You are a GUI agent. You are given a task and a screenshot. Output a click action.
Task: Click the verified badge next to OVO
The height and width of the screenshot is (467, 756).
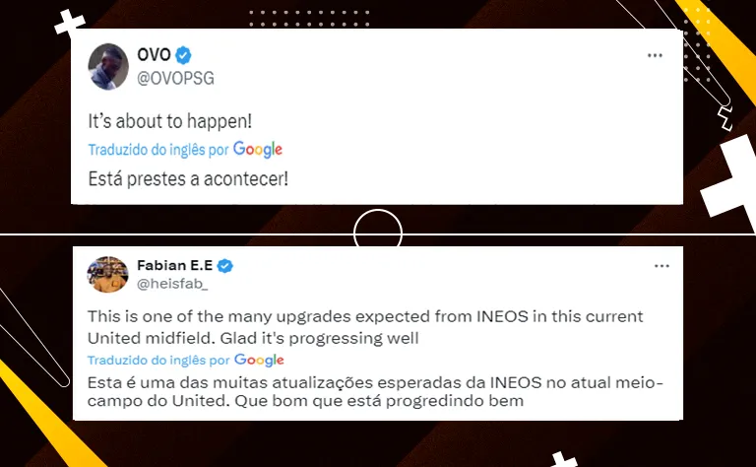coord(183,55)
